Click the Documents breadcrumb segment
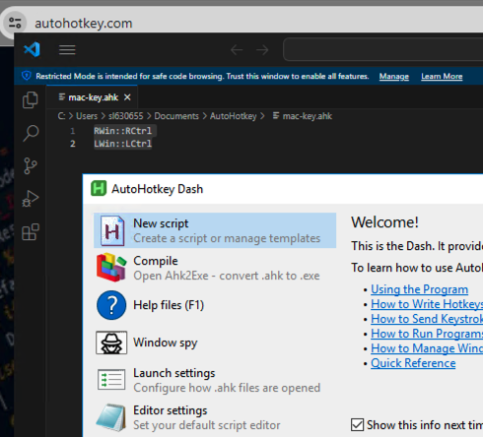This screenshot has width=483, height=437. (176, 116)
